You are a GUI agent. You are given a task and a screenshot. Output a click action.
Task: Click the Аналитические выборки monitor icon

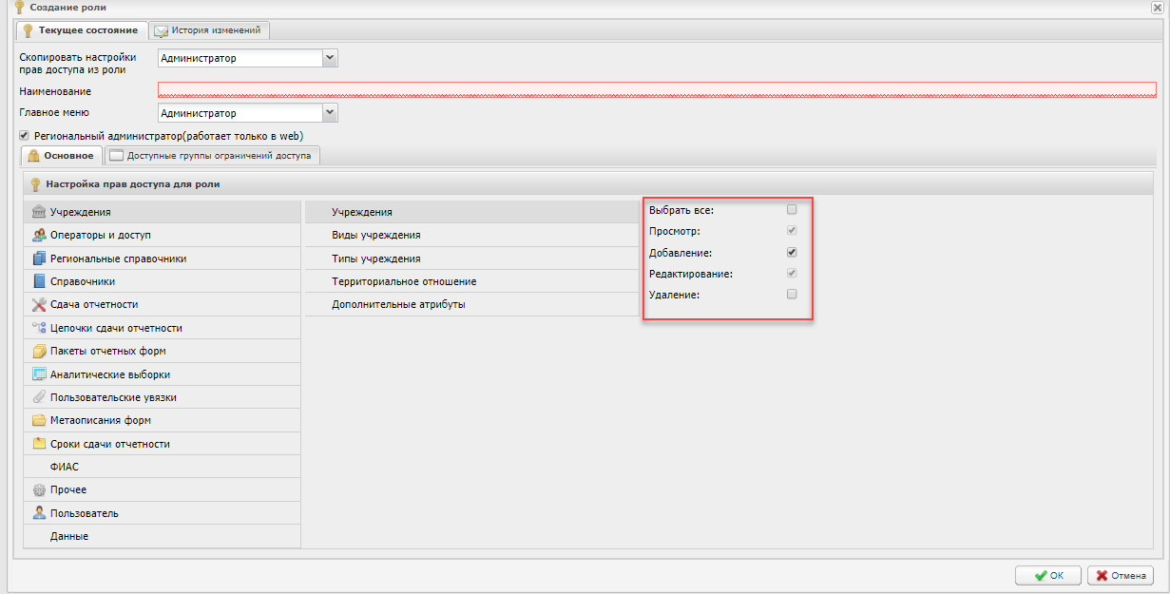point(39,374)
